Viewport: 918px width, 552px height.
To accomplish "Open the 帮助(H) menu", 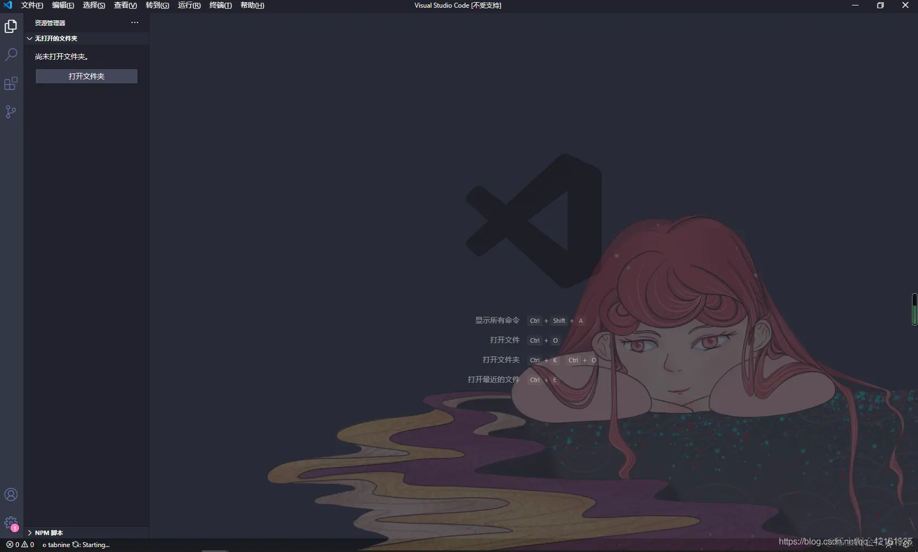I will 251,5.
